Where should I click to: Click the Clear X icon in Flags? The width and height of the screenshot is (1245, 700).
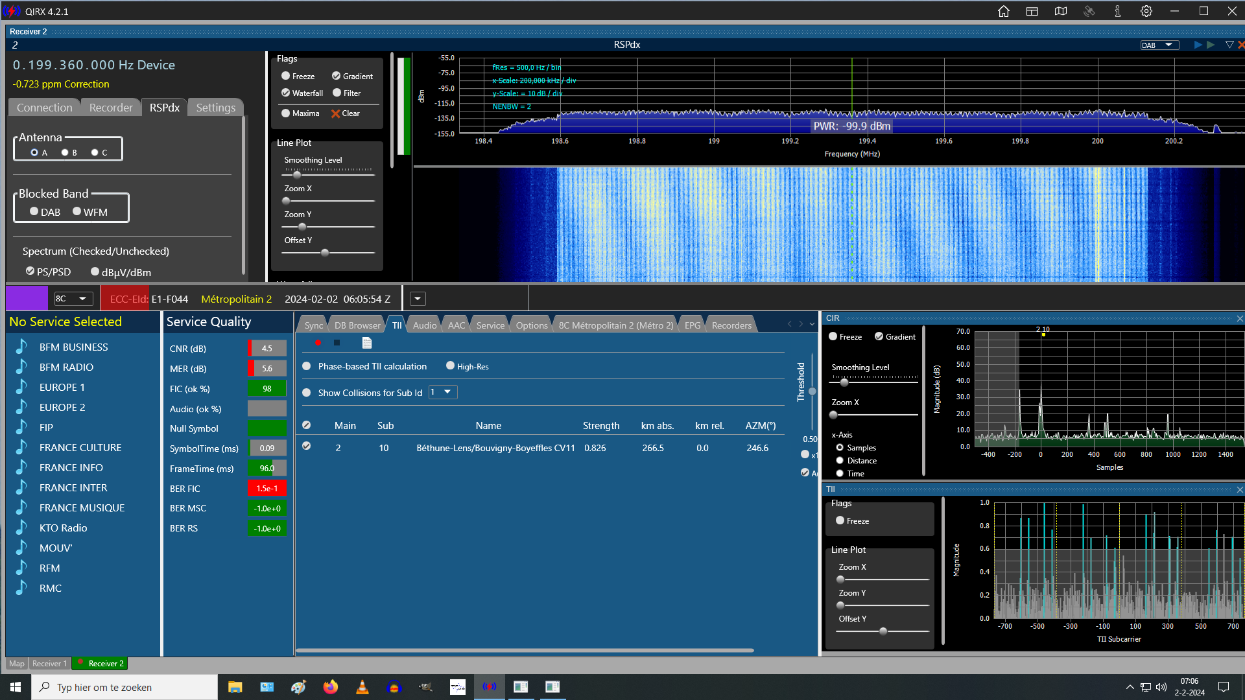(335, 113)
